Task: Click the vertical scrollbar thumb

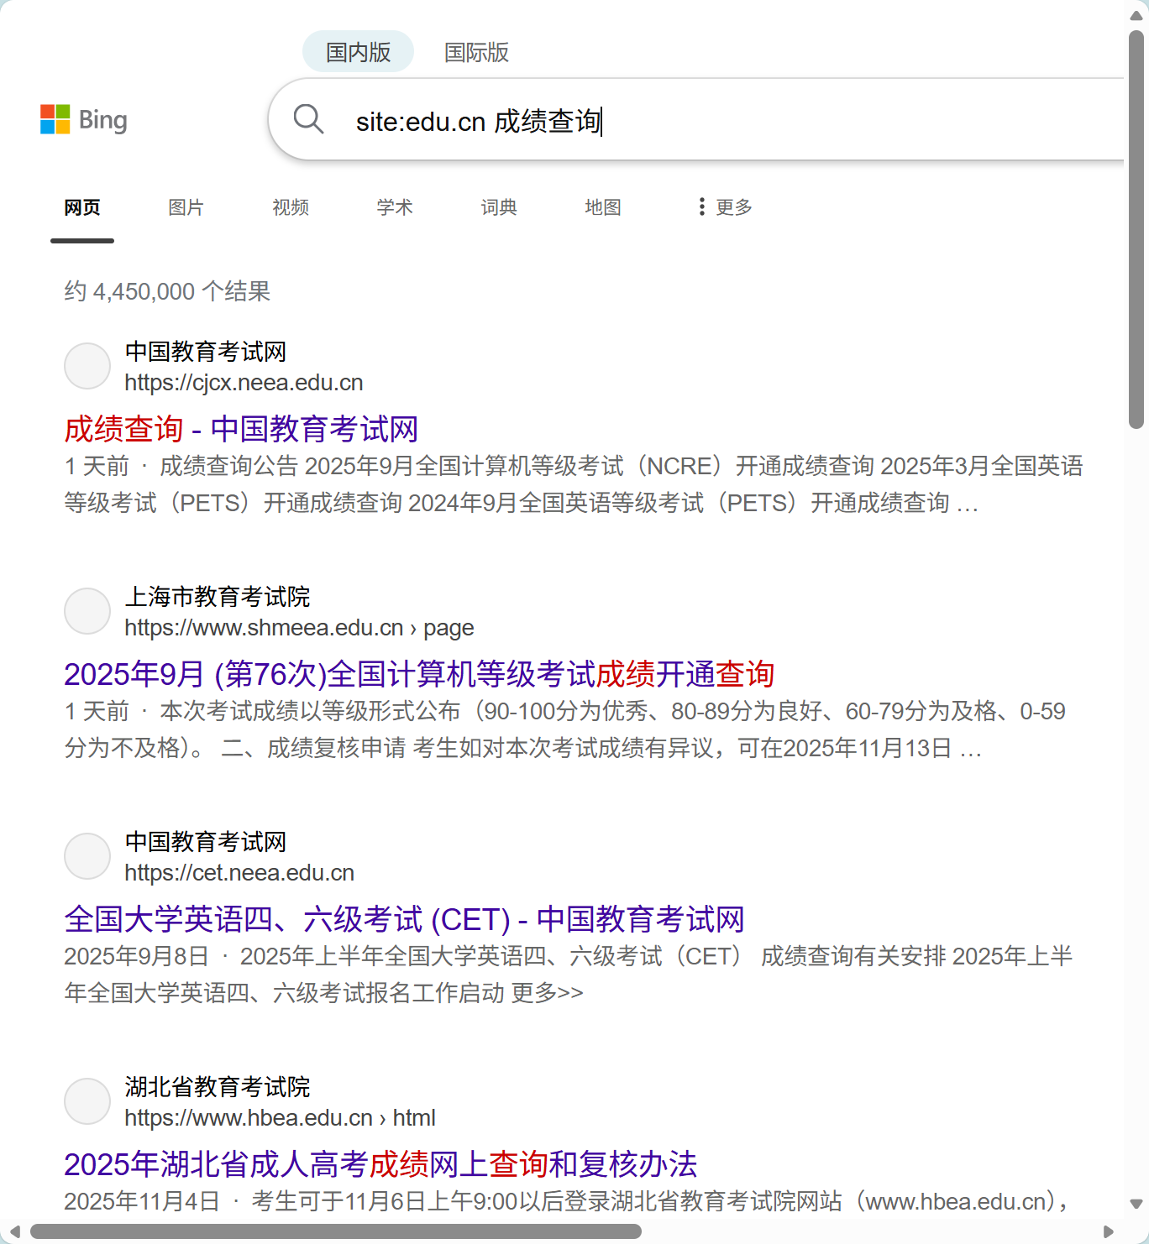Action: tap(1136, 230)
